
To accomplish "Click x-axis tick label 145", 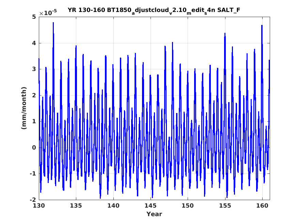I will pos(151,206).
